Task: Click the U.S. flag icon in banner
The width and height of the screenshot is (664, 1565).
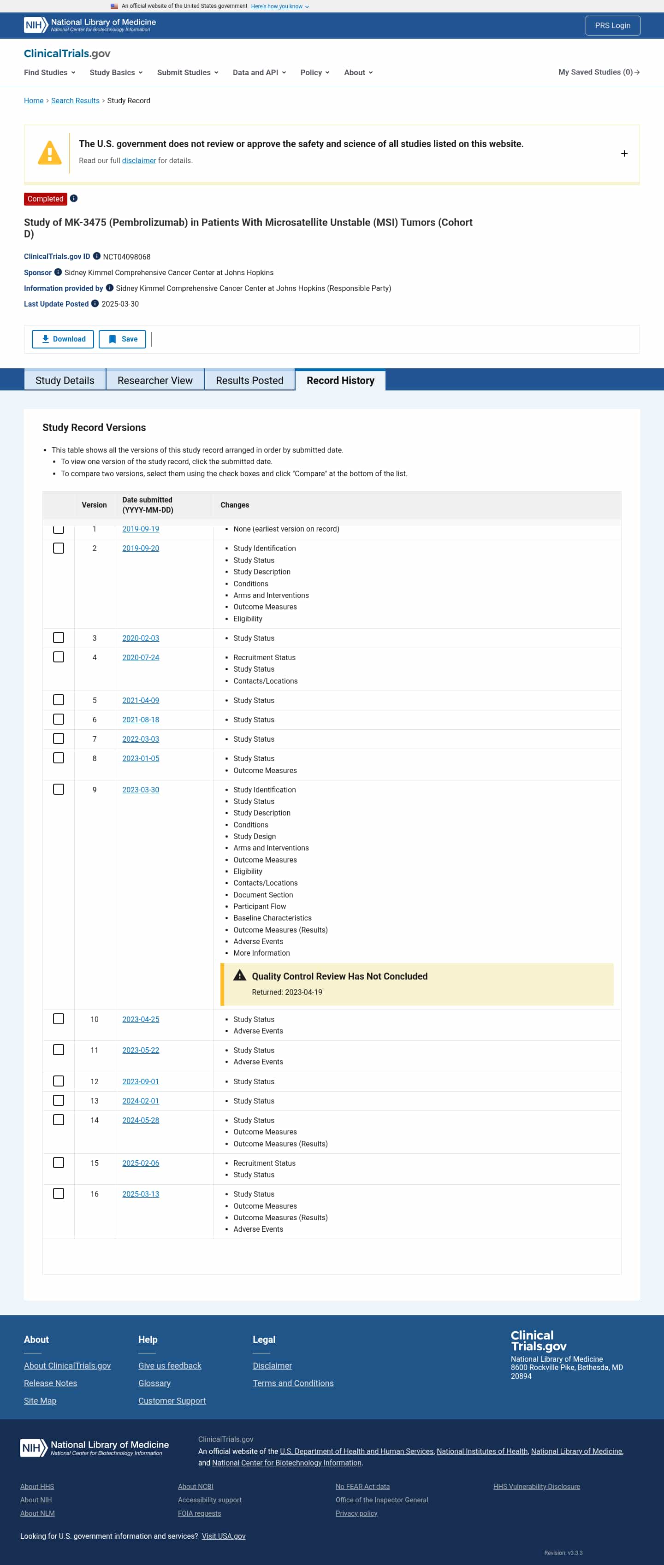Action: pyautogui.click(x=114, y=6)
